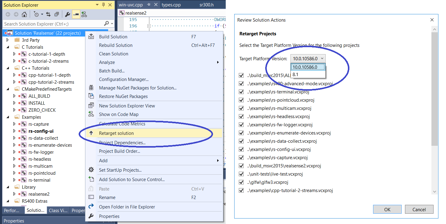Click the Cancel button
The width and height of the screenshot is (446, 224).
tap(419, 209)
